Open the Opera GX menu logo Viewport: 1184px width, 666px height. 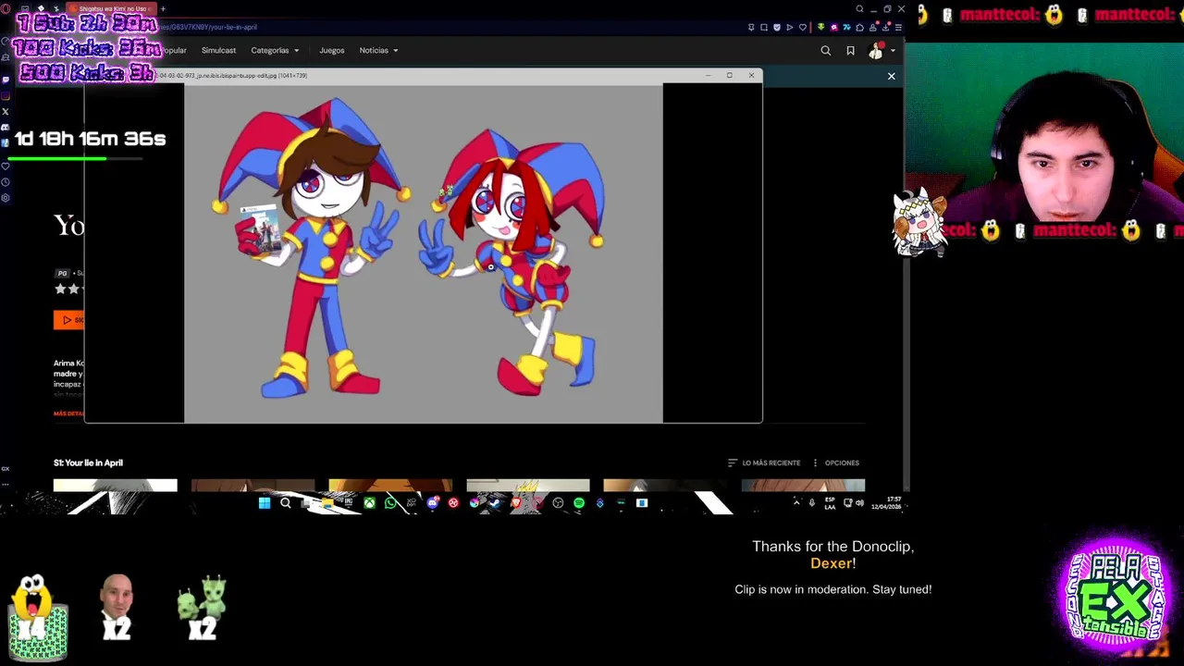(x=6, y=8)
